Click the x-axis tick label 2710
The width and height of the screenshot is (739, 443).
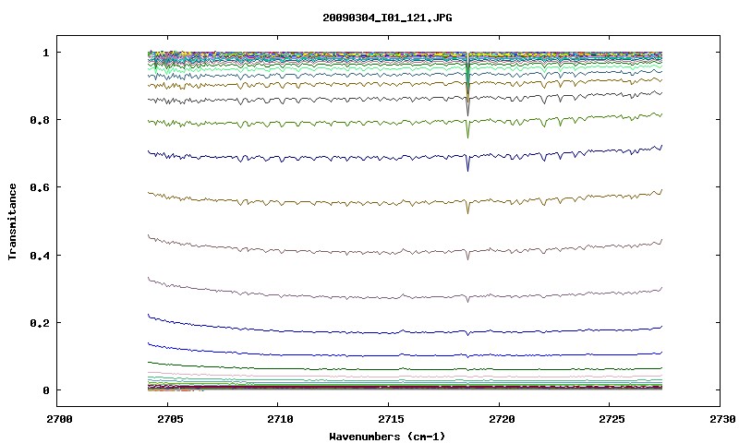click(280, 419)
